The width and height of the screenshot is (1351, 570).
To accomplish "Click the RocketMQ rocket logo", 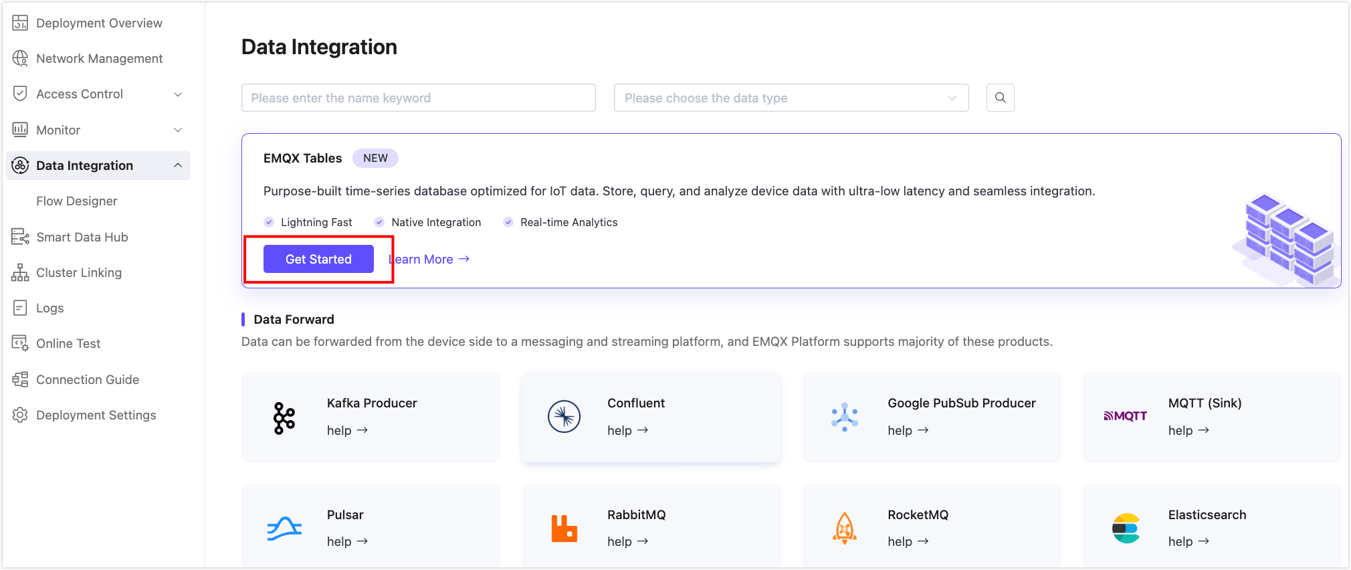I will [x=845, y=529].
